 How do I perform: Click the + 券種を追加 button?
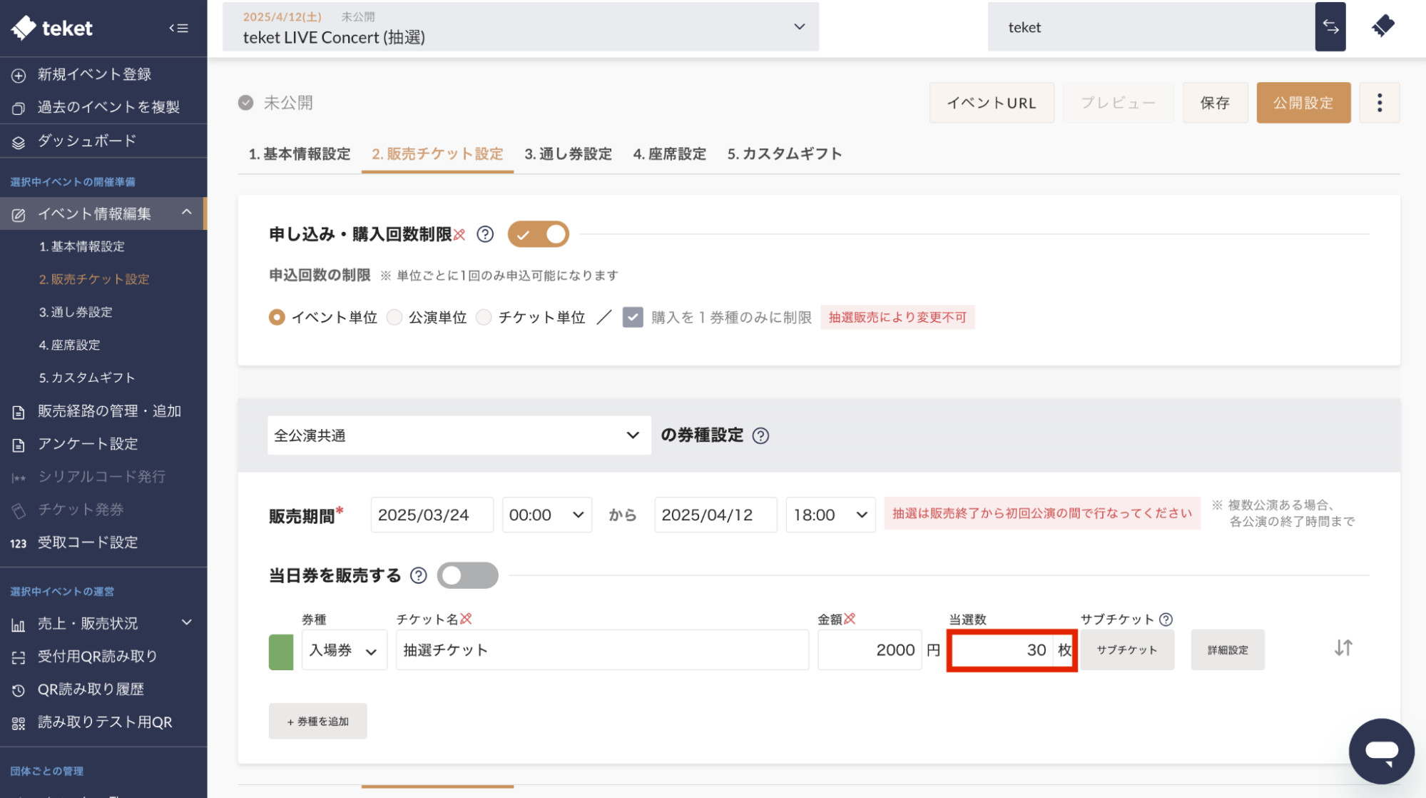point(318,721)
